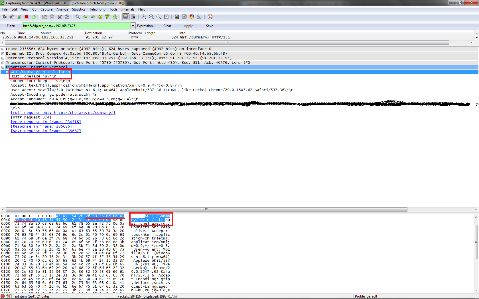Viewport: 479px width, 299px height.
Task: Open the coloring rules editor
Action: [x=192, y=17]
